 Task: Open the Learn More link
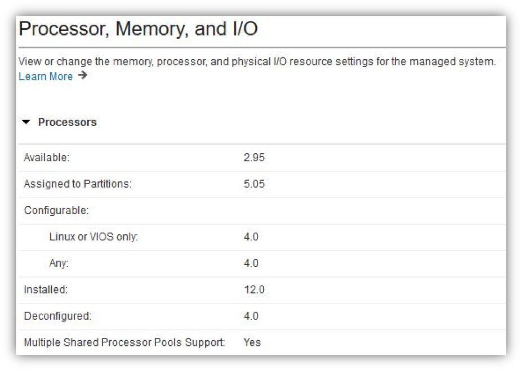[46, 77]
